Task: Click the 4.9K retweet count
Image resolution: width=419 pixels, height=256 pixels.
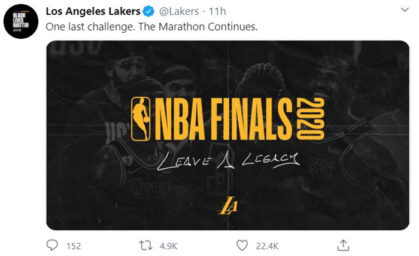Action: coord(168,246)
